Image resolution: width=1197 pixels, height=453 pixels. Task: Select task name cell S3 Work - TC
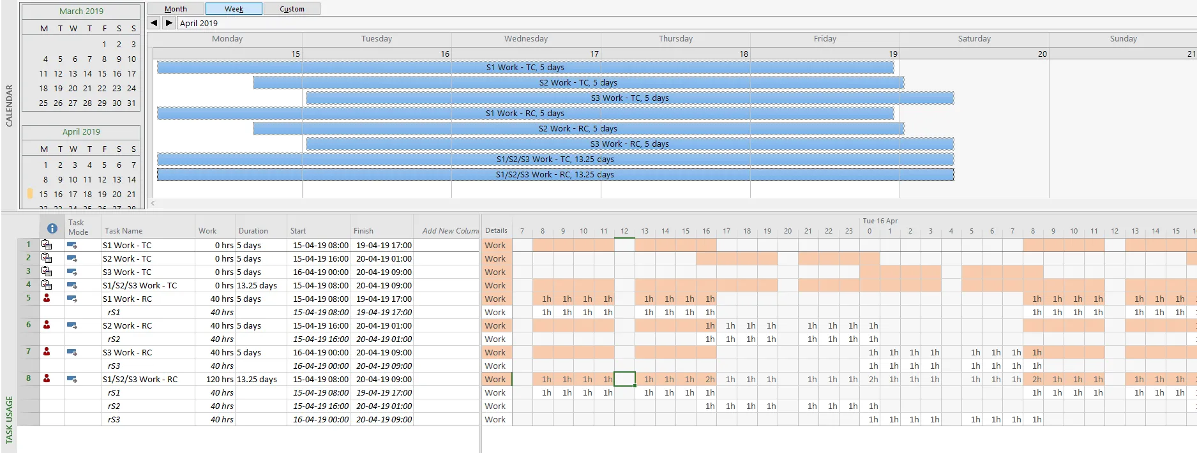point(147,272)
